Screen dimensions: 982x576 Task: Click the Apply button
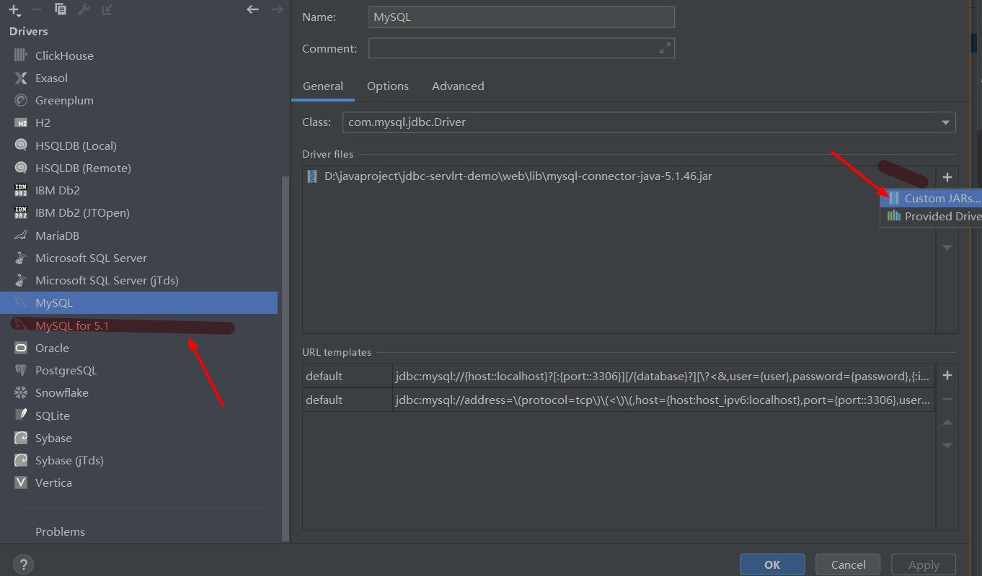pyautogui.click(x=924, y=564)
